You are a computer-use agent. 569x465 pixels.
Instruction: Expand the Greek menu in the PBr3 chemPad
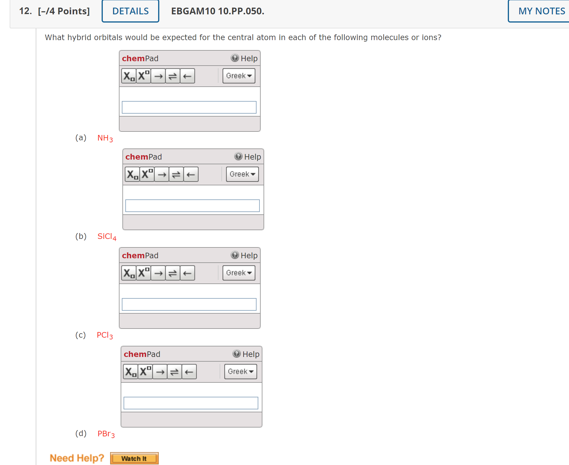pyautogui.click(x=240, y=371)
